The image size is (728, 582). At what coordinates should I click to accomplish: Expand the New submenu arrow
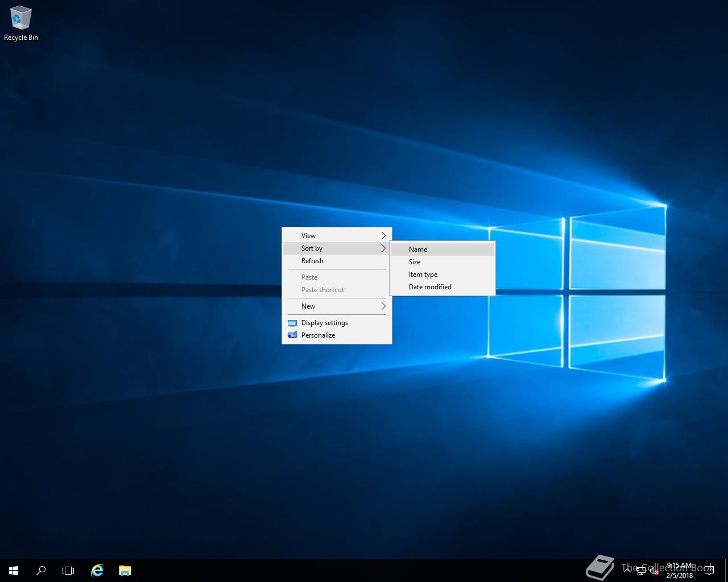[383, 306]
